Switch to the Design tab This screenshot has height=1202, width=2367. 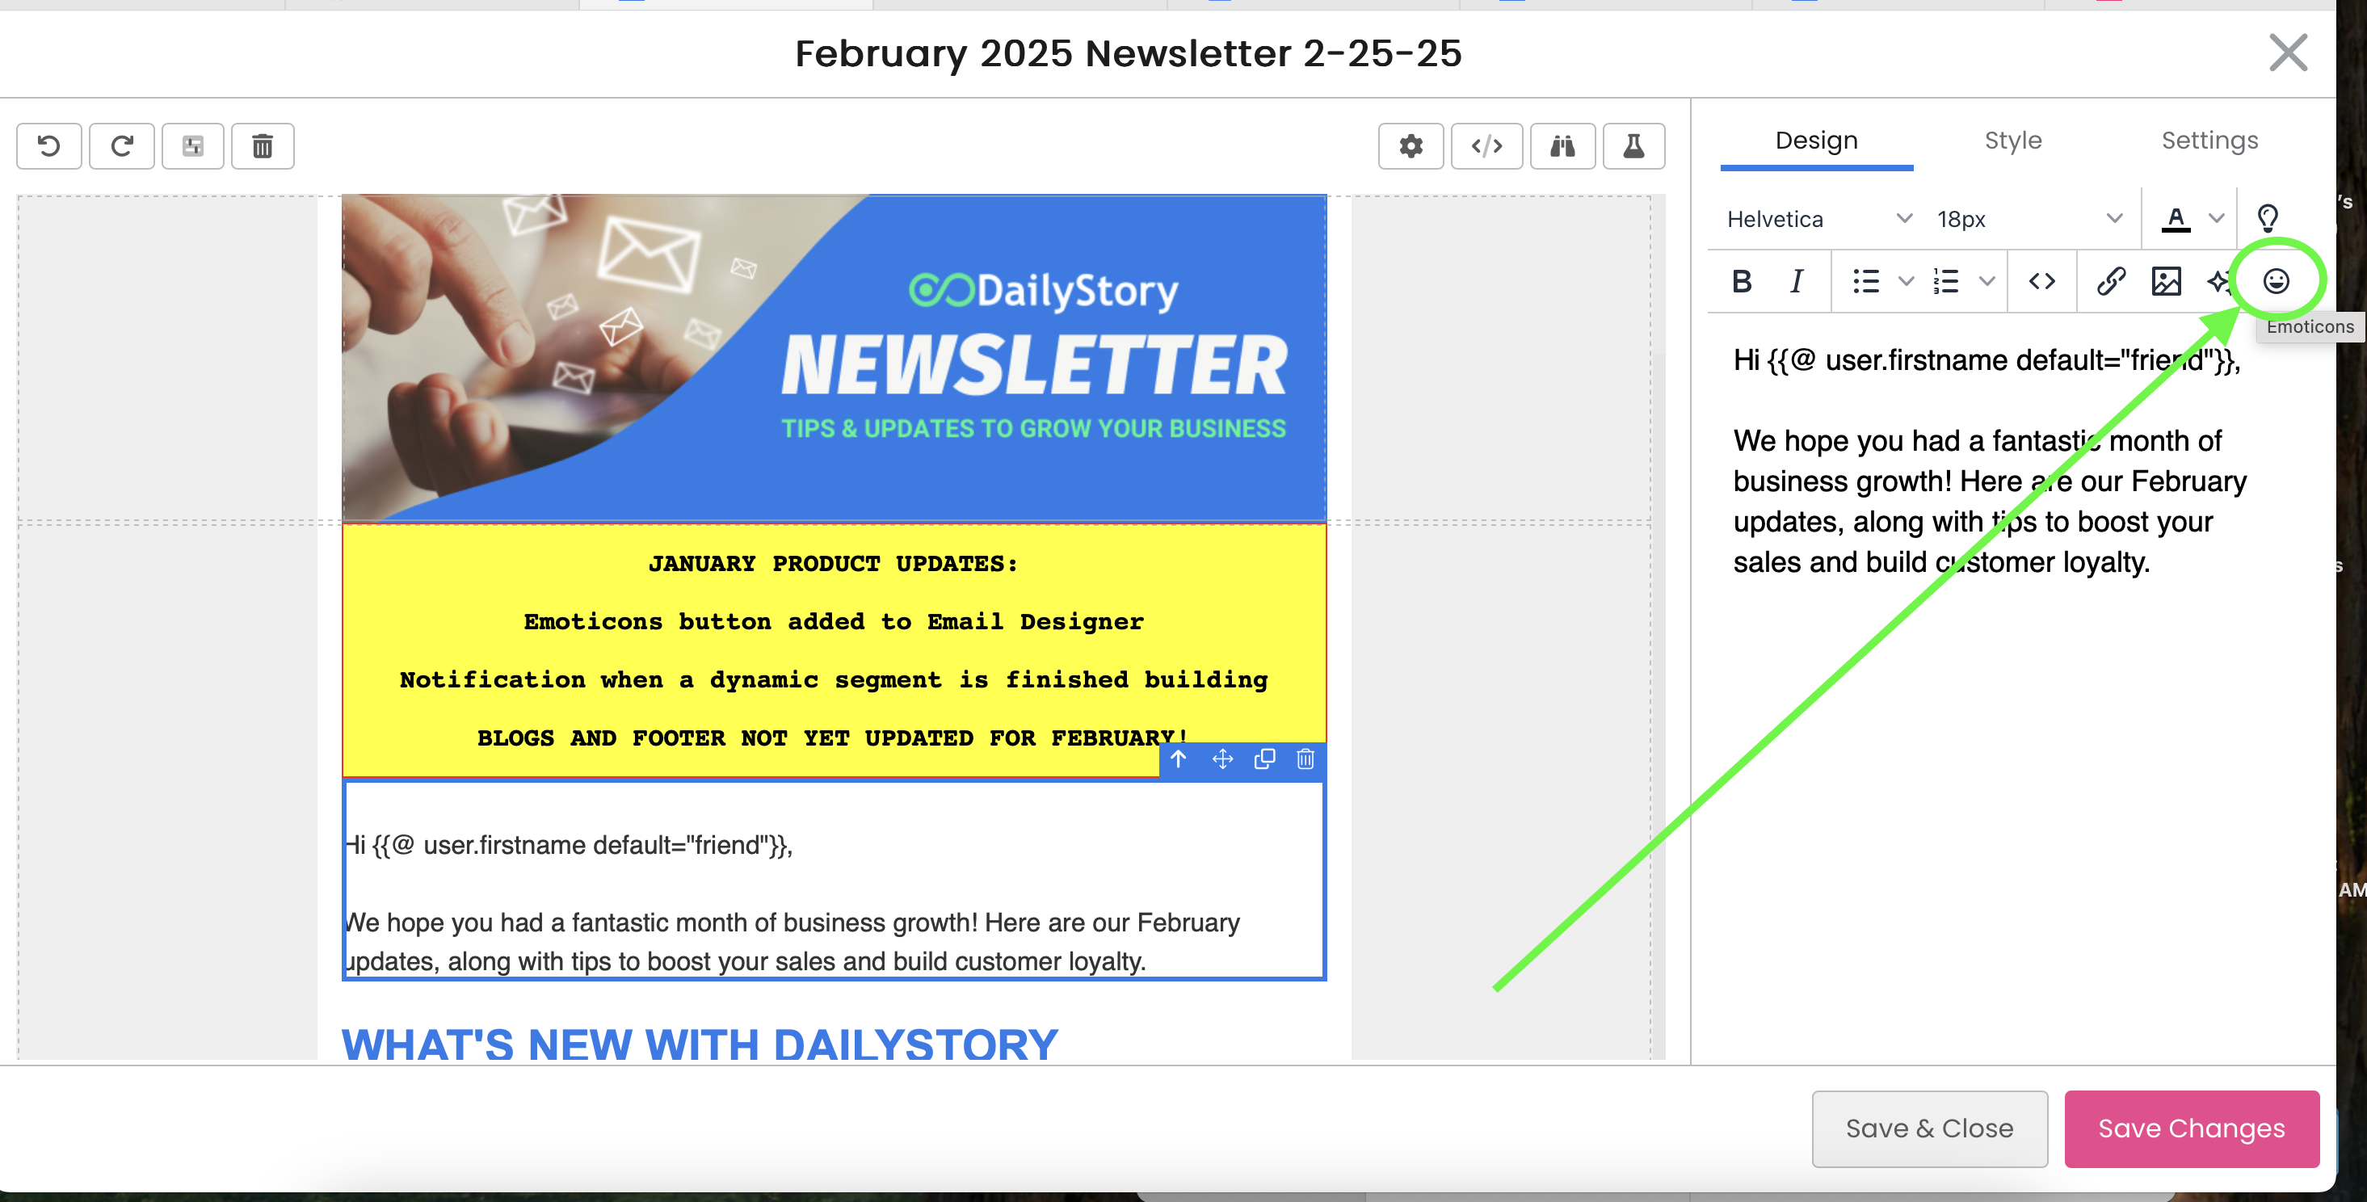tap(1816, 141)
